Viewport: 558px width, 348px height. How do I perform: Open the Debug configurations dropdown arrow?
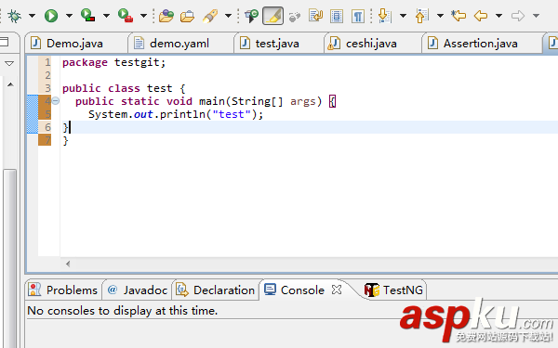click(32, 16)
